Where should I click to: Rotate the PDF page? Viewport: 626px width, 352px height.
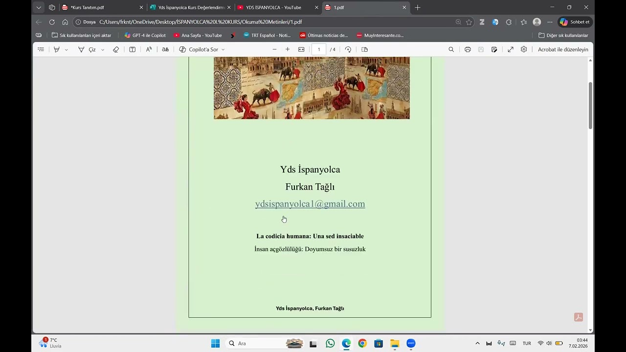point(348,49)
